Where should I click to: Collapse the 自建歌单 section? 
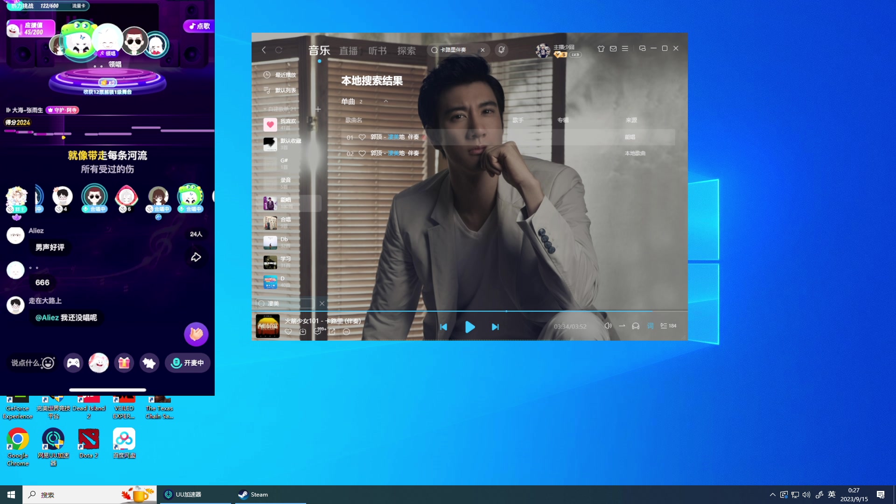(x=280, y=109)
